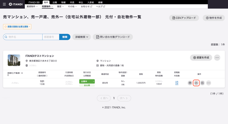This screenshot has height=124, width=228.
Task: Expand the 履歴 submenu
Action: point(60,6)
